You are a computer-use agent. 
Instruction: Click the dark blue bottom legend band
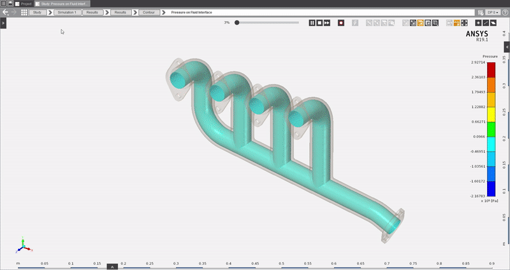(491, 189)
